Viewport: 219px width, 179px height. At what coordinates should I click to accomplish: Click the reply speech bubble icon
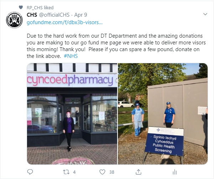pyautogui.click(x=30, y=172)
